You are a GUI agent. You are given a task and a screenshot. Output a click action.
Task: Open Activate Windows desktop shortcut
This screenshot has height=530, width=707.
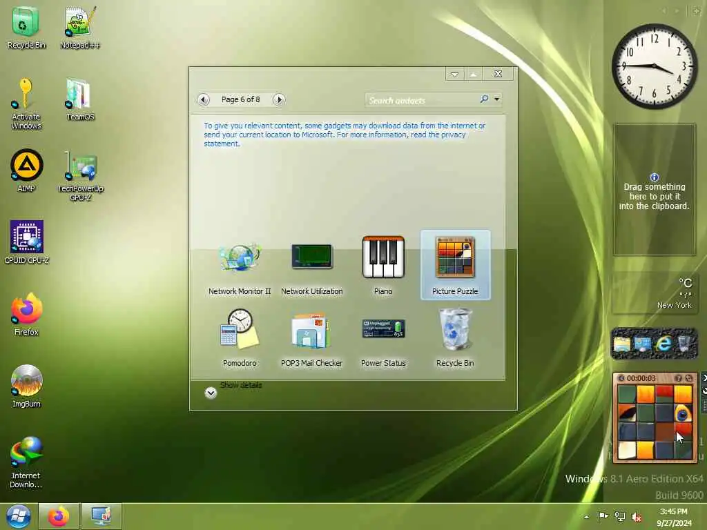(x=26, y=104)
